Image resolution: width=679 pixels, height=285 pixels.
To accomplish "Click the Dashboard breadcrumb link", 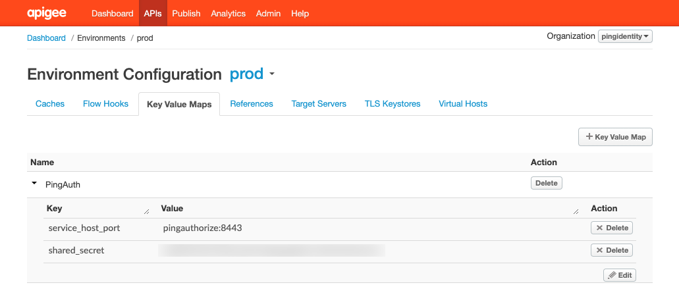I will (46, 38).
